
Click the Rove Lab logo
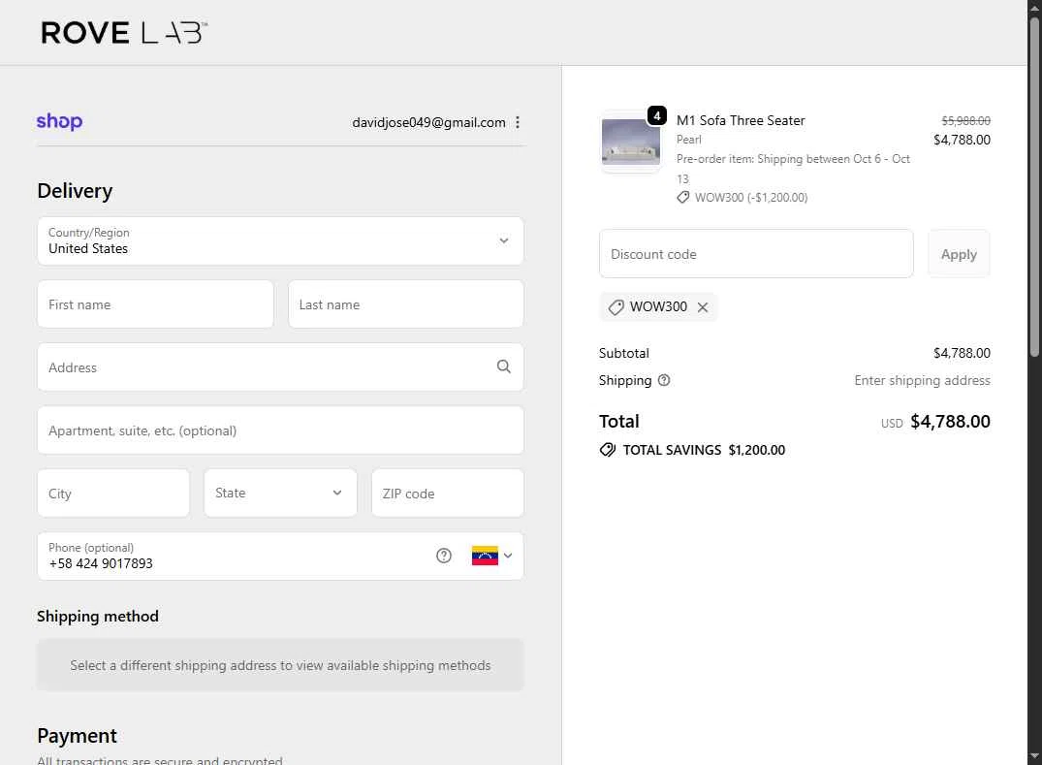(124, 33)
